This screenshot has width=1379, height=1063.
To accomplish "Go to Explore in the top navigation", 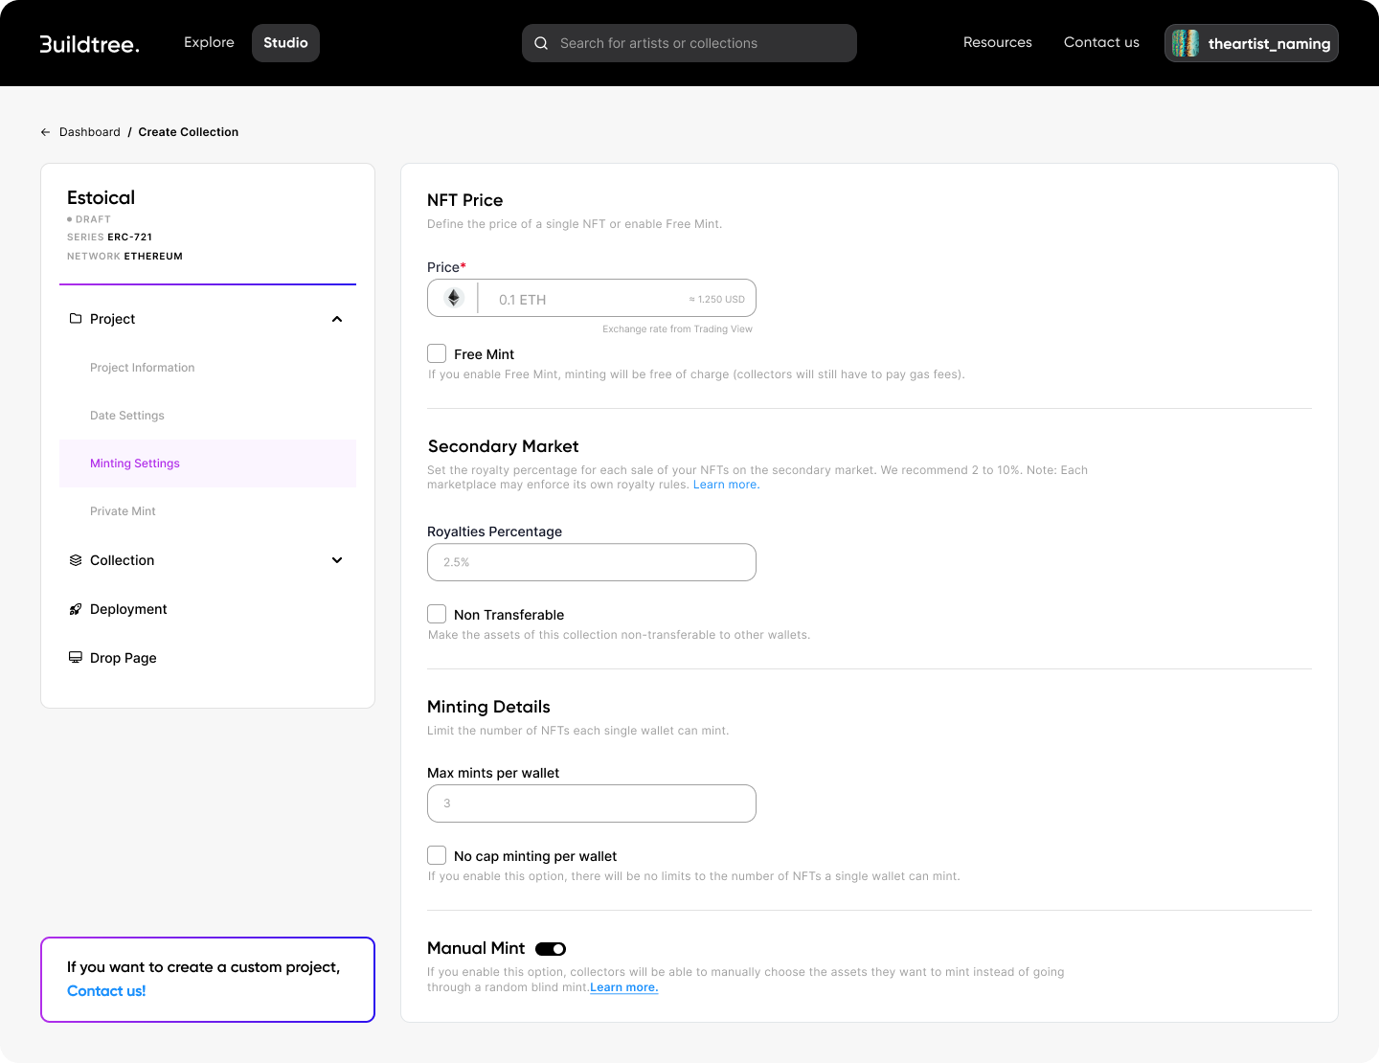I will pyautogui.click(x=209, y=43).
